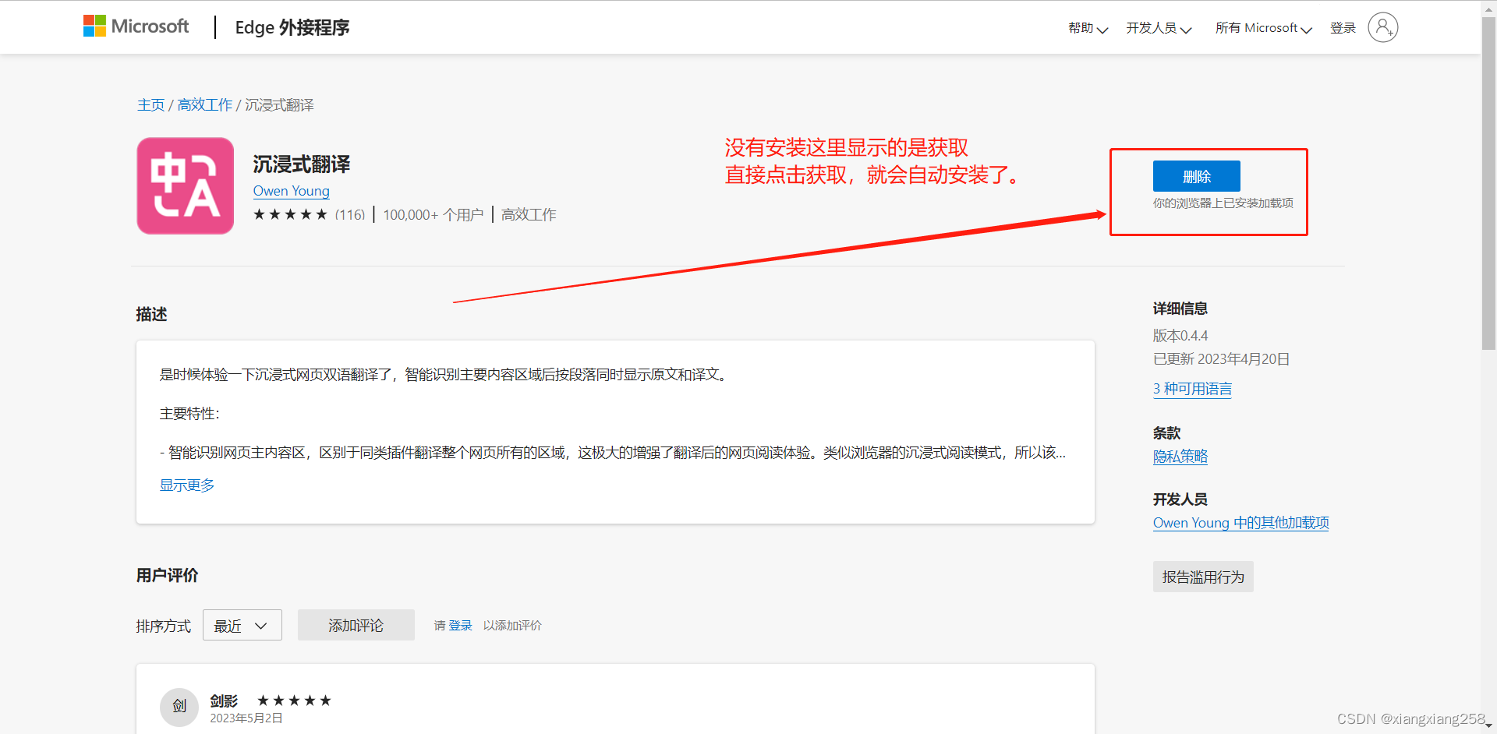The image size is (1497, 734).
Task: Open developer Owen Young link under title
Action: coord(291,191)
